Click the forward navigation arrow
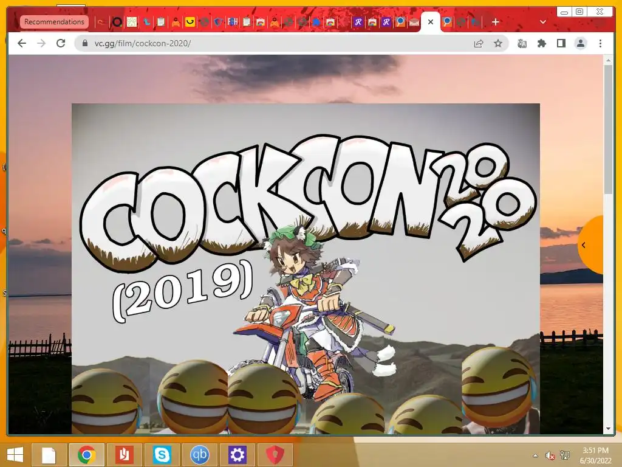The height and width of the screenshot is (467, 622). pyautogui.click(x=41, y=43)
